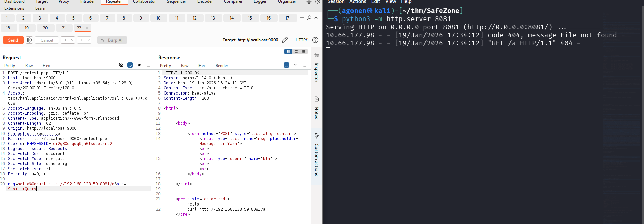Image resolution: width=644 pixels, height=224 pixels.
Task: Switch Response view to Render
Action: 222,66
